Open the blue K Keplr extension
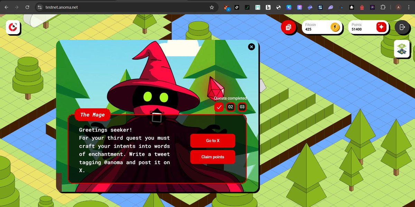This screenshot has height=207, width=415. click(x=289, y=7)
